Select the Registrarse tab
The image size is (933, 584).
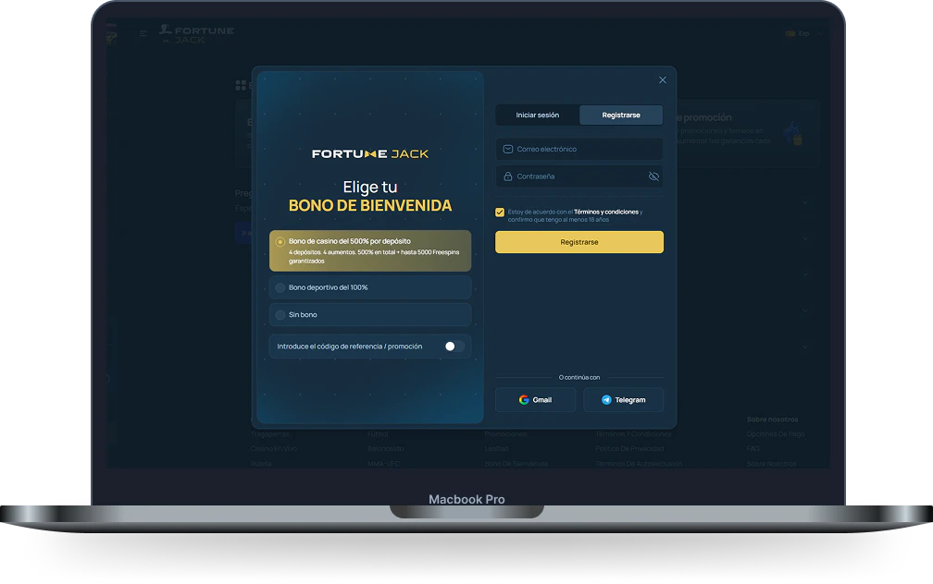620,116
